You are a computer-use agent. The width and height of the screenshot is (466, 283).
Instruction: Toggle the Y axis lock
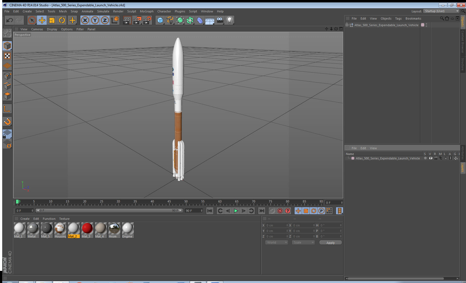coord(95,20)
